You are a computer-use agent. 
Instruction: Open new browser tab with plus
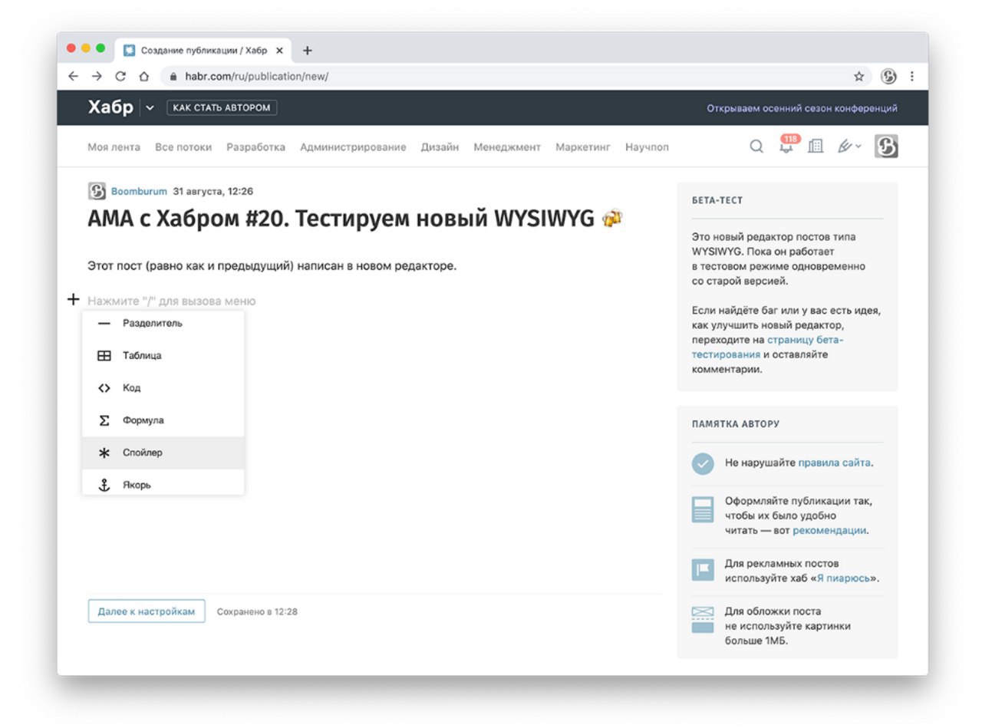point(307,51)
